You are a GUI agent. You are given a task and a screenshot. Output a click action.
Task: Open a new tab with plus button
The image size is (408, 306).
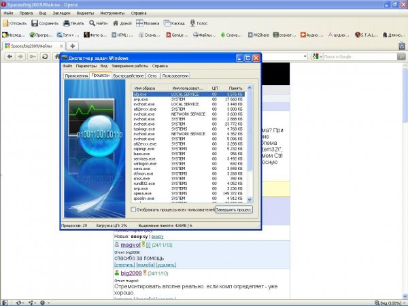[x=73, y=46]
